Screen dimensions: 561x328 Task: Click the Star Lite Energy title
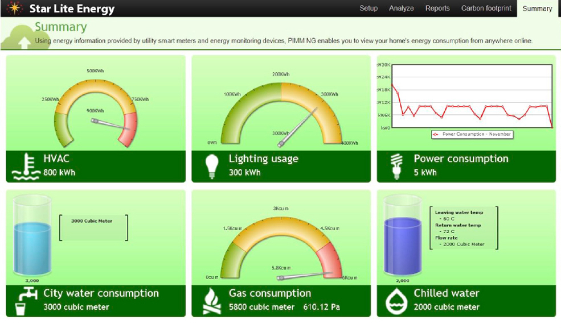point(72,9)
